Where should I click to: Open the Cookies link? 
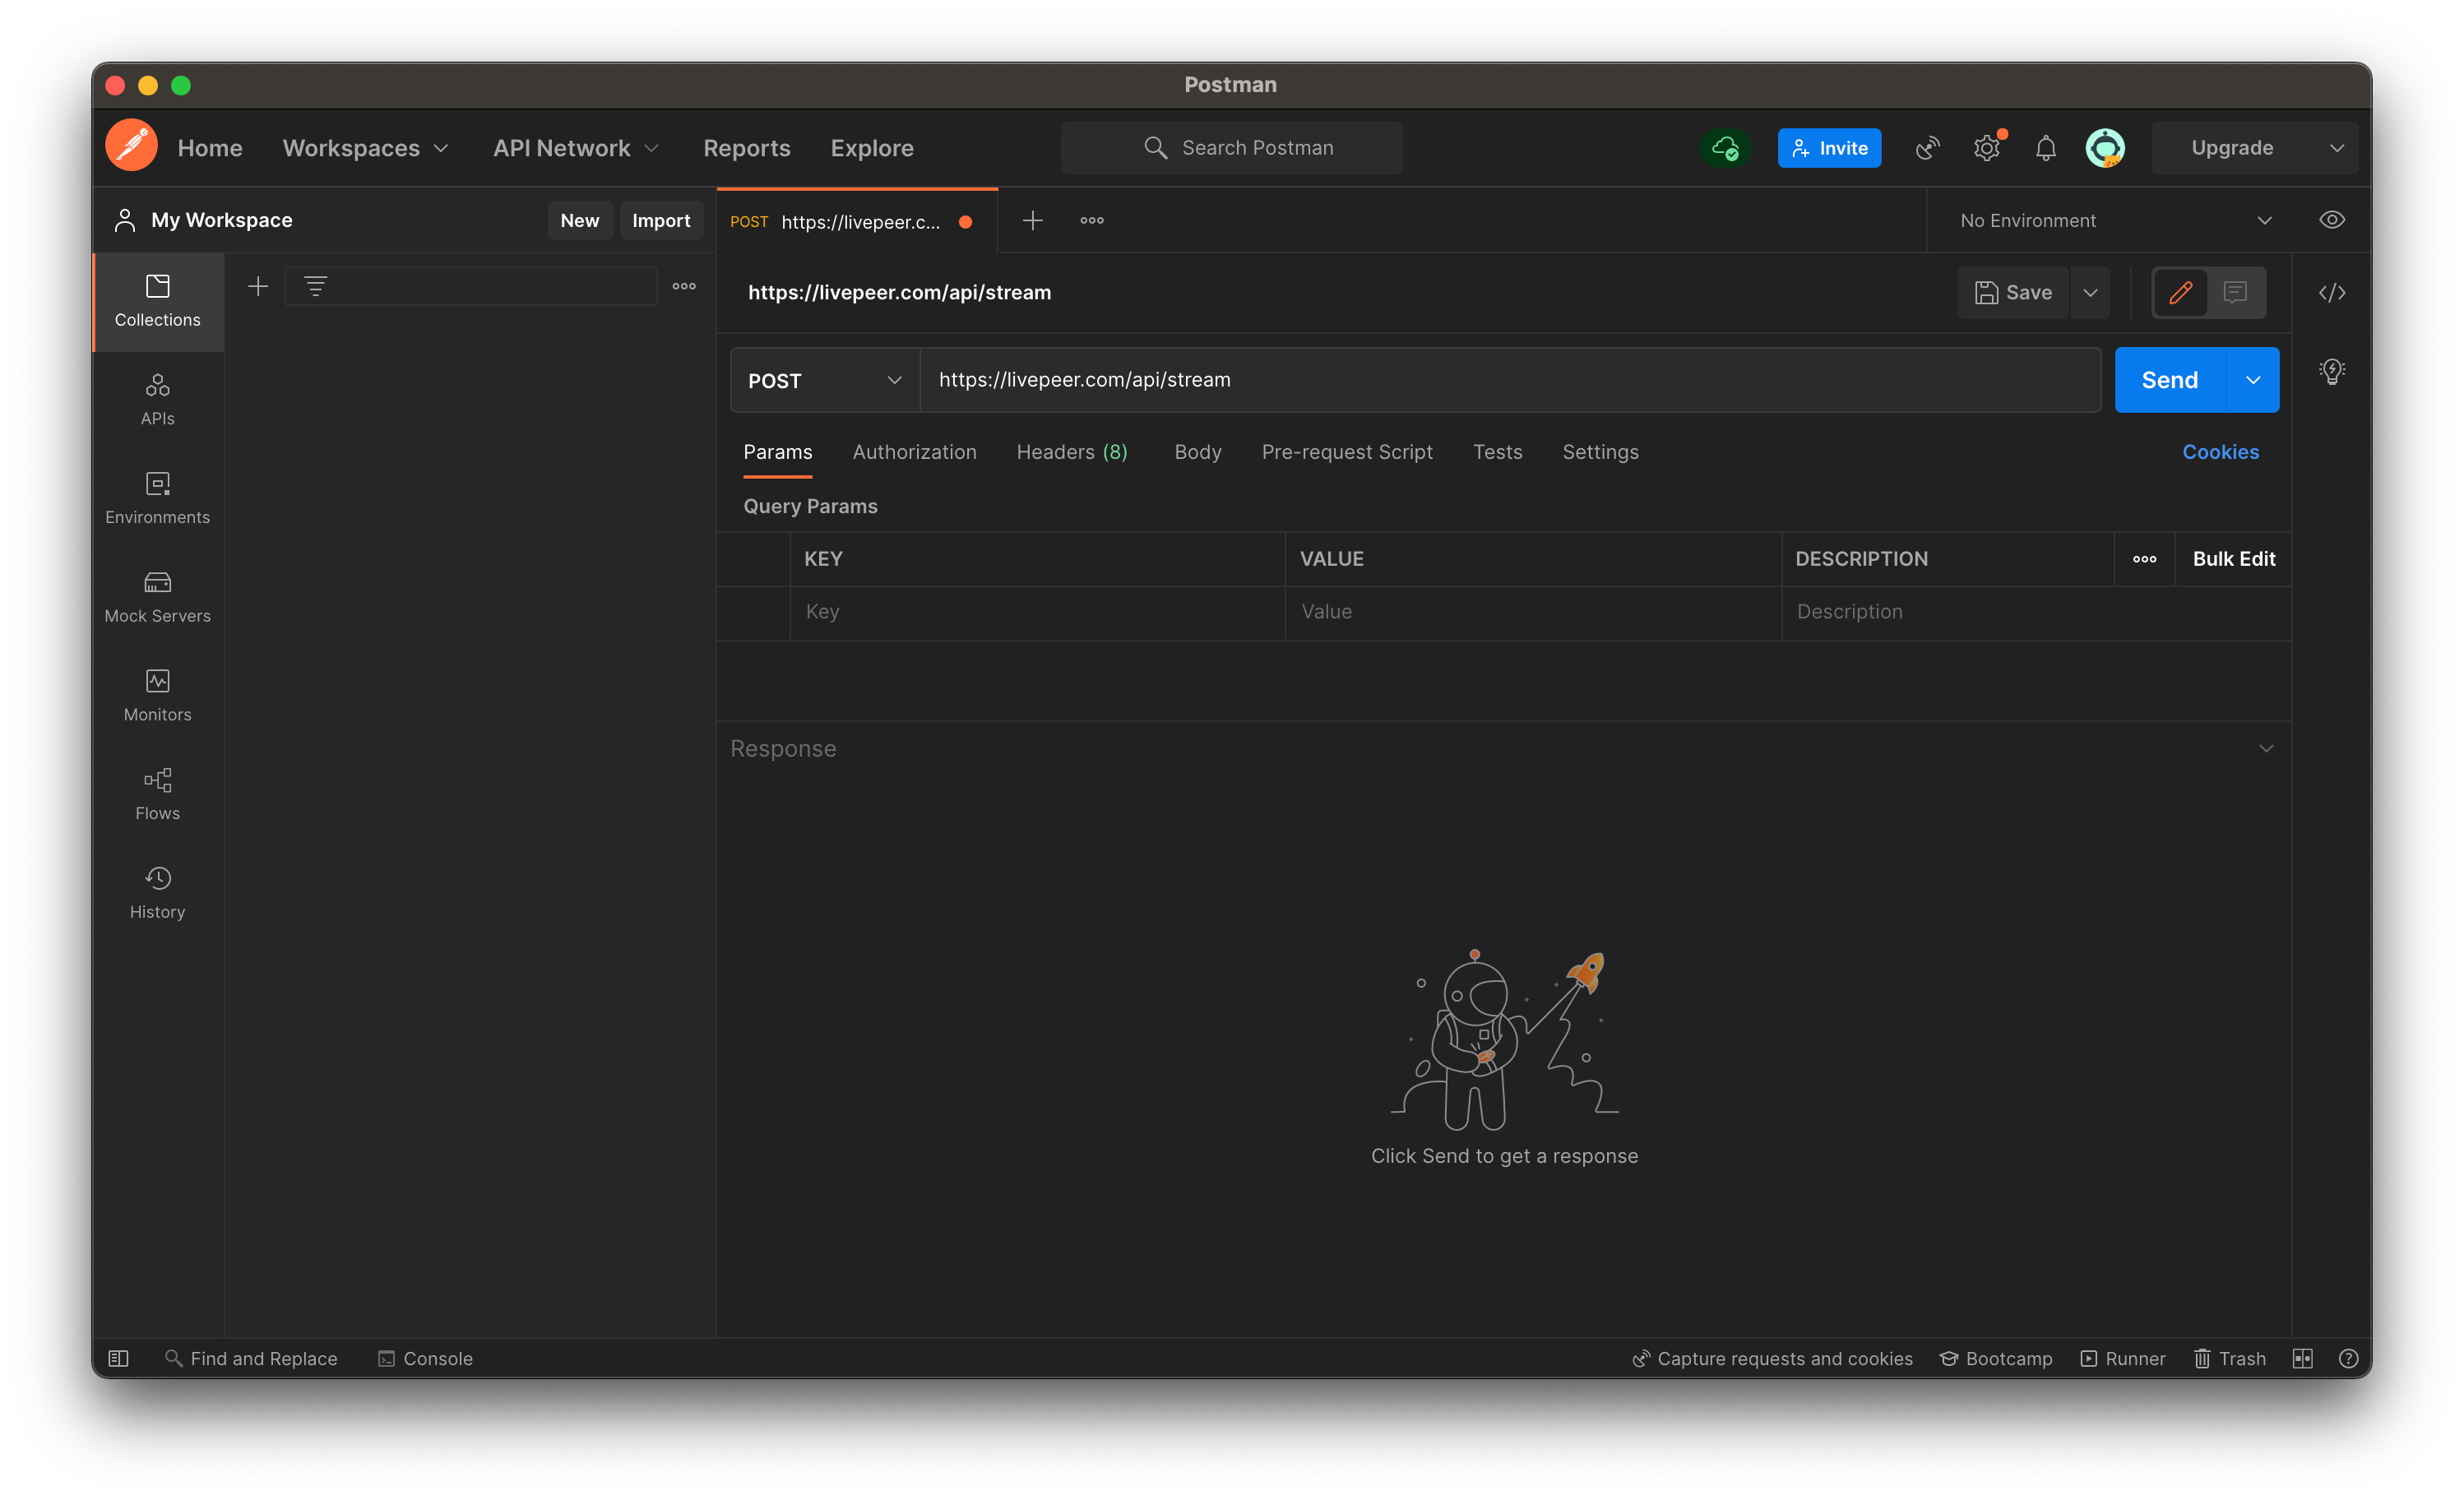(x=2220, y=452)
